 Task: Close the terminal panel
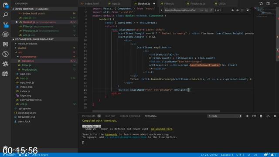[x=275, y=116]
